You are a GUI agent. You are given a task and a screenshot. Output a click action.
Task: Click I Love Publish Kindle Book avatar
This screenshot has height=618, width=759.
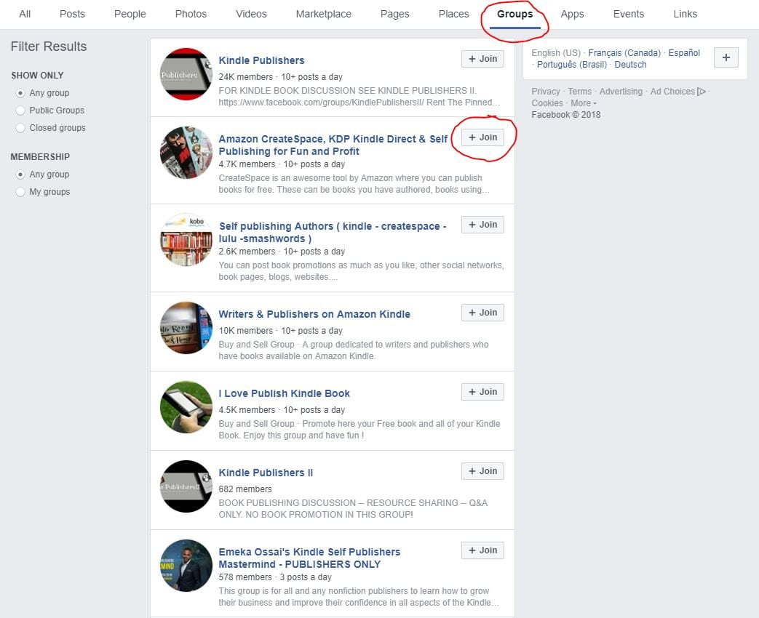coord(186,407)
